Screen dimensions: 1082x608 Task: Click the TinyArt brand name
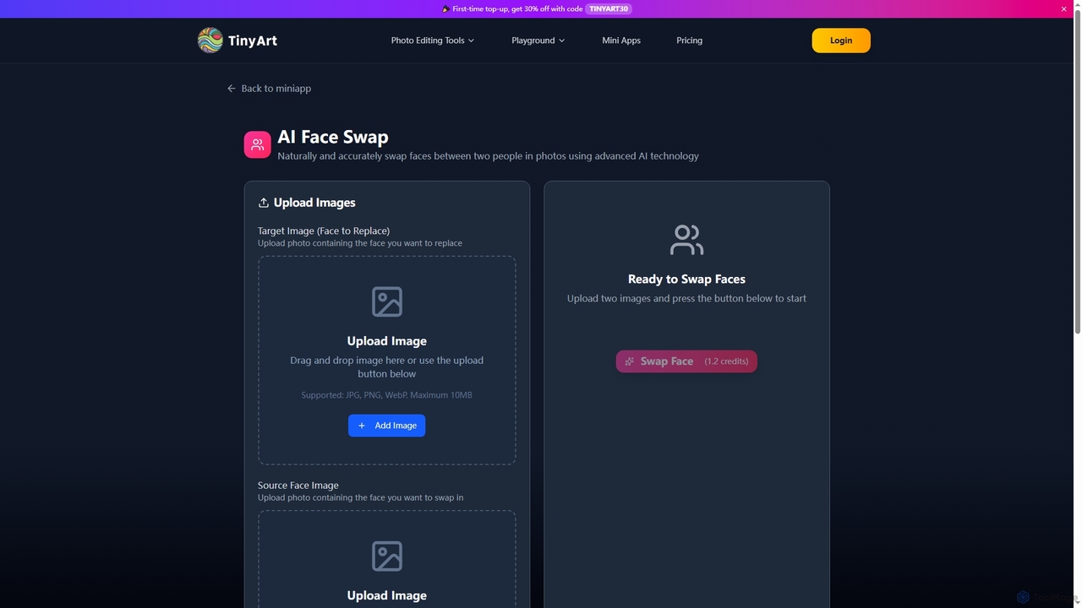click(253, 41)
